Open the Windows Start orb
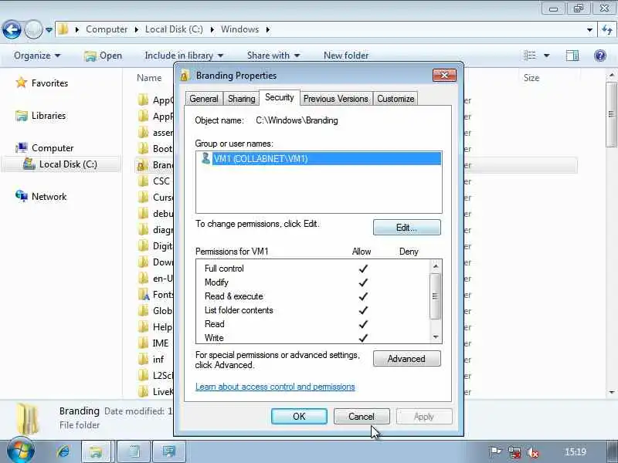618x463 pixels. (21, 451)
